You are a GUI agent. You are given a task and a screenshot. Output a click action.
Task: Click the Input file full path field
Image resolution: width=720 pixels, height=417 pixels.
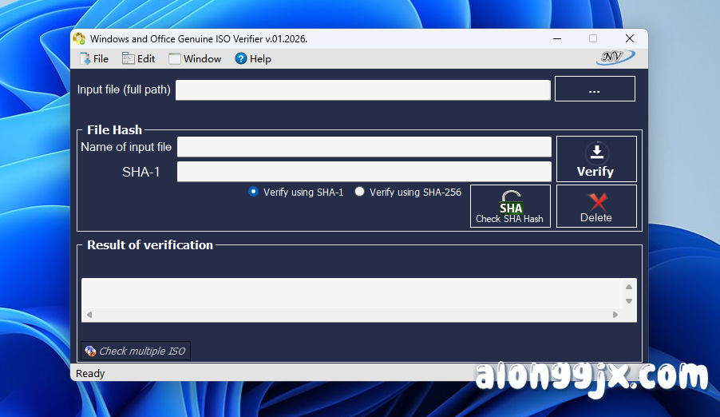pos(362,89)
